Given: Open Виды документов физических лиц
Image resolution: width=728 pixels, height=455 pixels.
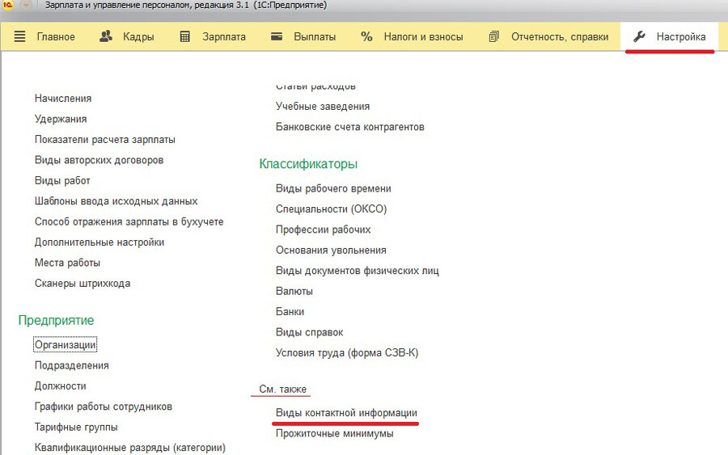Looking at the screenshot, I should coord(358,271).
